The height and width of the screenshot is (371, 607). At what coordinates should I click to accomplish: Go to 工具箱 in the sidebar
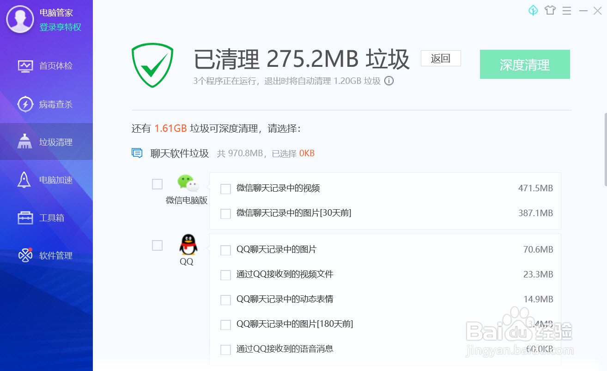[x=46, y=218]
